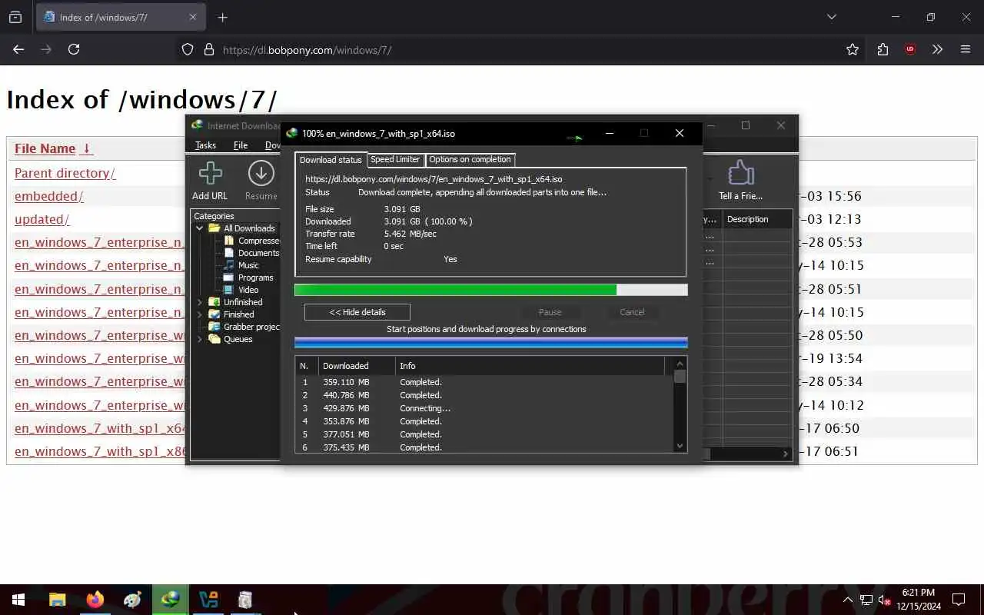Click the Firefox address bar URL

coord(307,50)
